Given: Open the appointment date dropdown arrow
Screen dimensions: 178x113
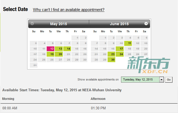Looking at the screenshot, I should 161,80.
